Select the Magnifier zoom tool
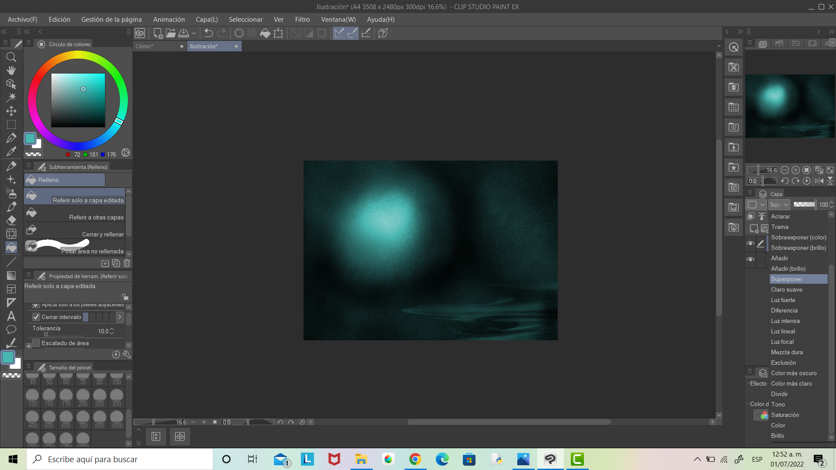The height and width of the screenshot is (470, 836). click(x=11, y=57)
